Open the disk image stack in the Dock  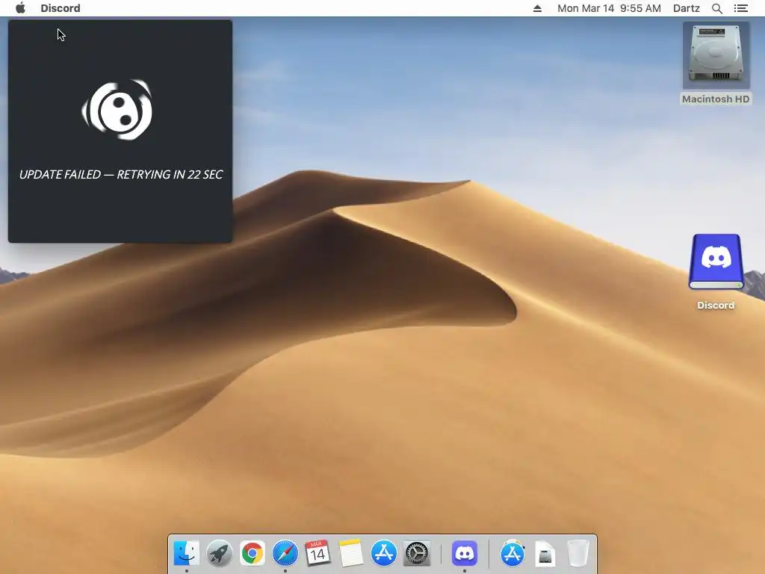545,555
